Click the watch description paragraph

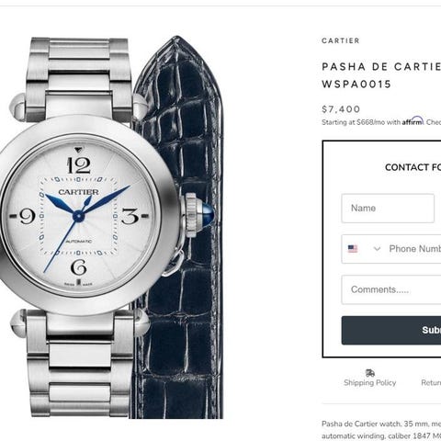click(x=381, y=430)
